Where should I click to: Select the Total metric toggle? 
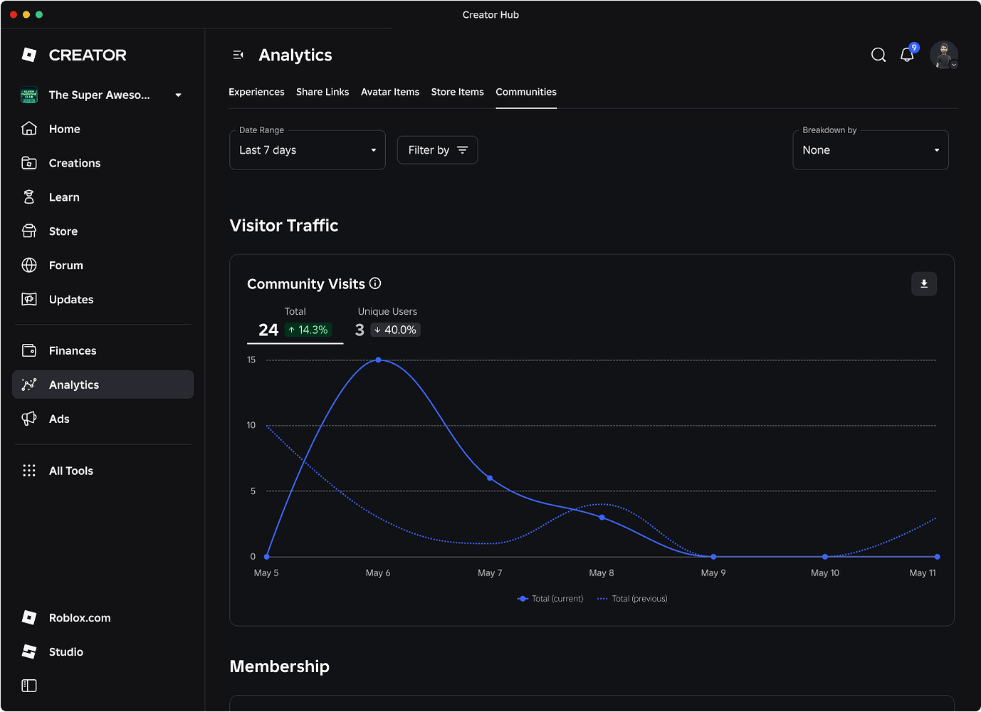(295, 323)
